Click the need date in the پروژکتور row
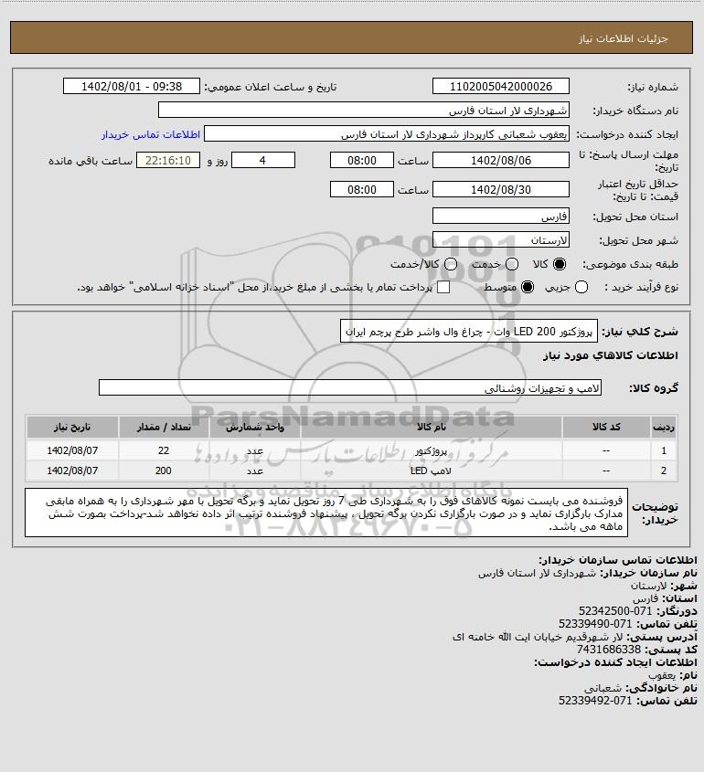 tap(72, 450)
